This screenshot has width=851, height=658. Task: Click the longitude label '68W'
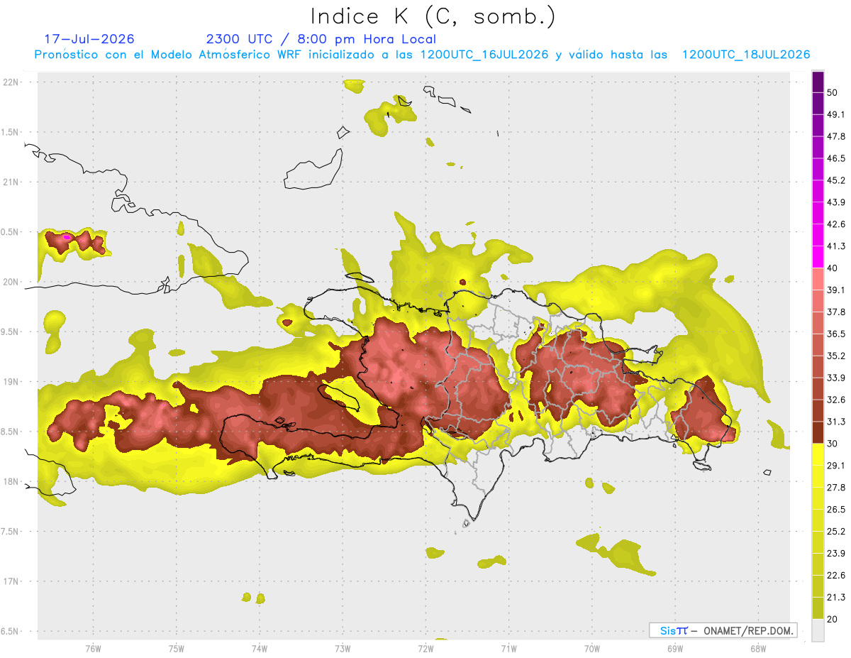(758, 649)
